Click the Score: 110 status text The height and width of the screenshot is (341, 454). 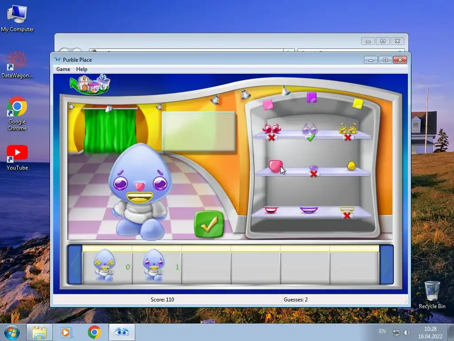pyautogui.click(x=162, y=300)
